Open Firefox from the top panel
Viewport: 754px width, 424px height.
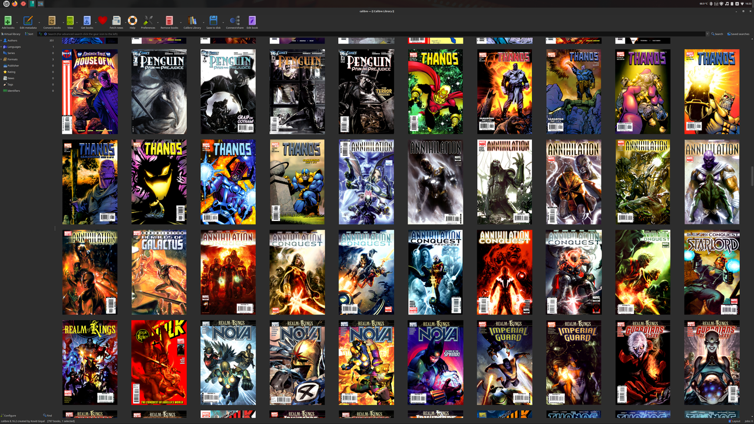tap(14, 3)
